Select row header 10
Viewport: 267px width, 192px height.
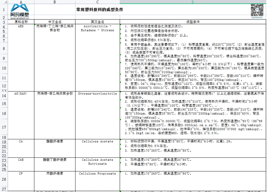coord(4,68)
